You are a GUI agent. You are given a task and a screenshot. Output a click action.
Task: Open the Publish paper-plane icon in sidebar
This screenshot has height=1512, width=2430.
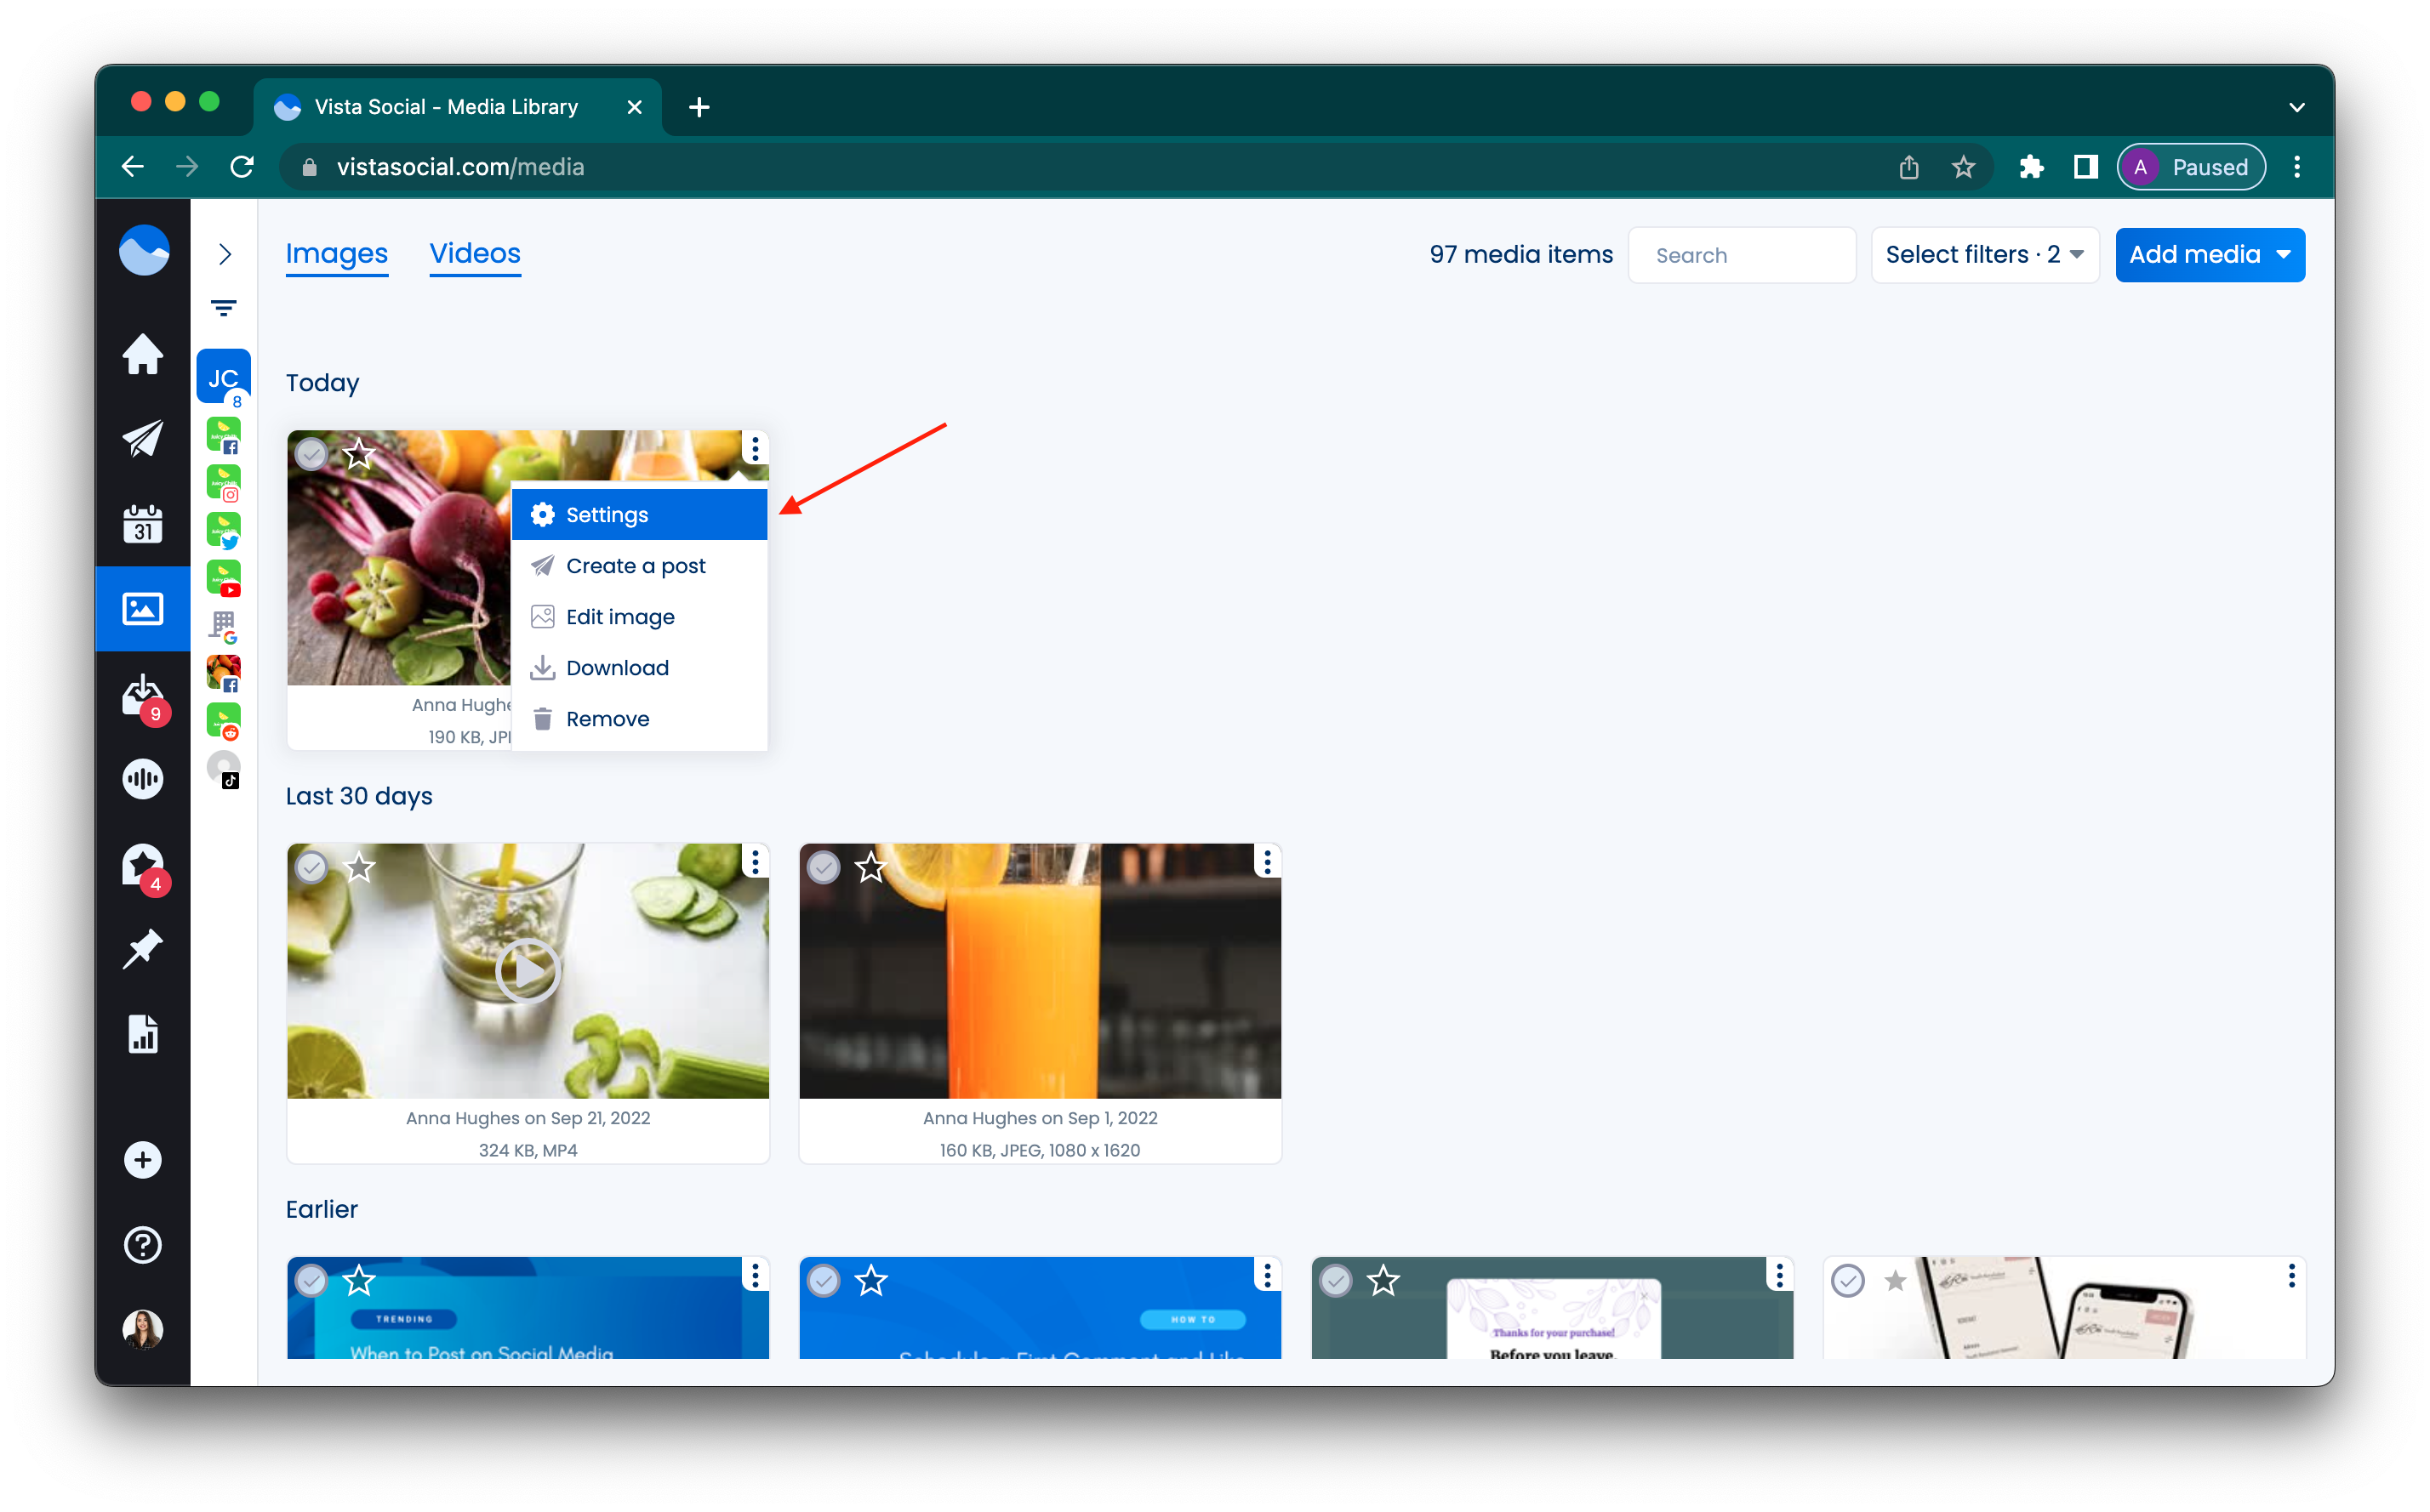(143, 439)
